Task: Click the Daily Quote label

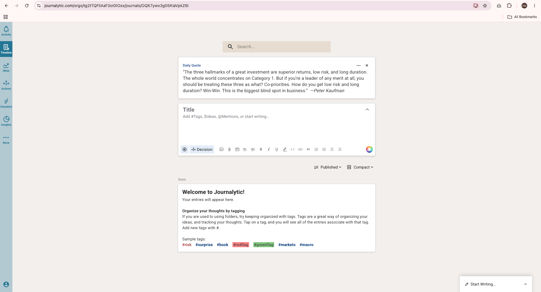Action: 192,65
